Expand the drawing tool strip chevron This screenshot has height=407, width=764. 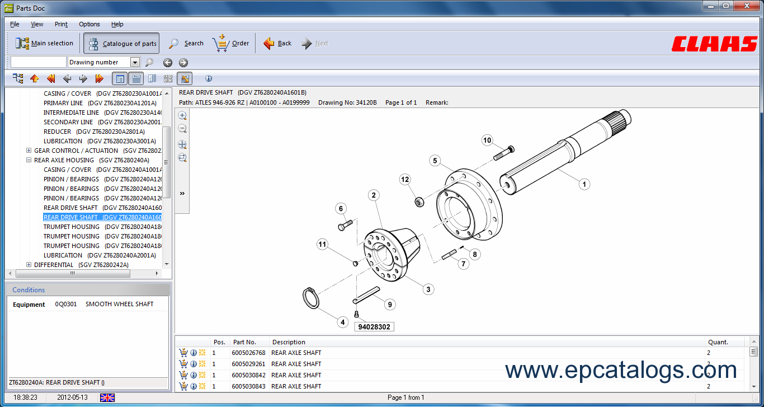click(182, 193)
